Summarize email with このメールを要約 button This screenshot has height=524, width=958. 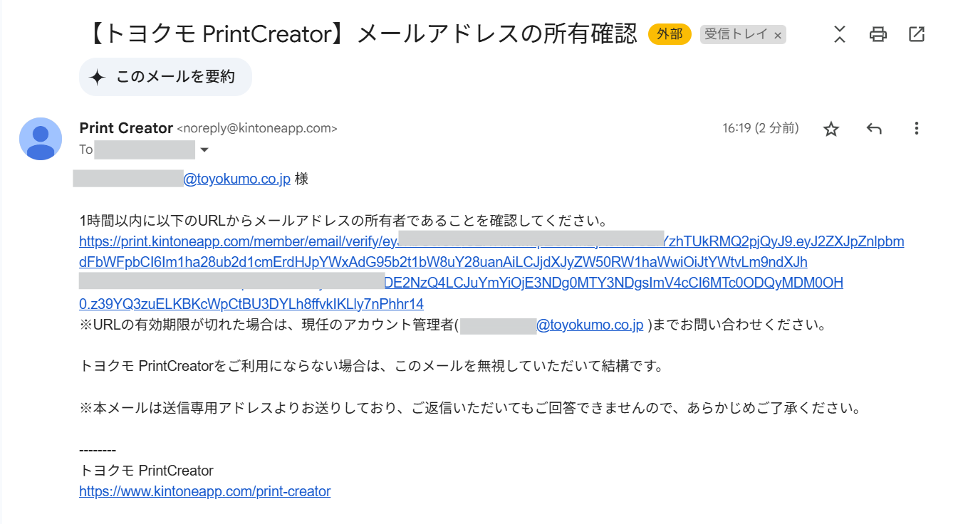point(165,77)
